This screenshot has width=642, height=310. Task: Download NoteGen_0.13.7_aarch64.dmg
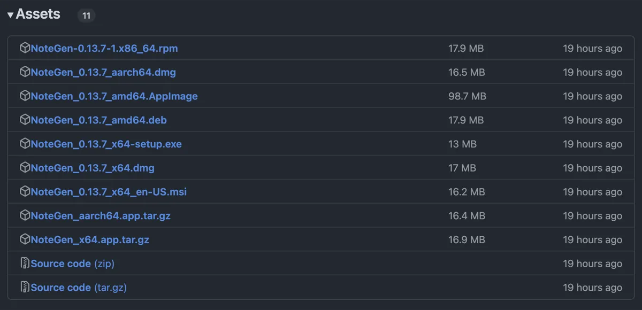[x=103, y=72]
